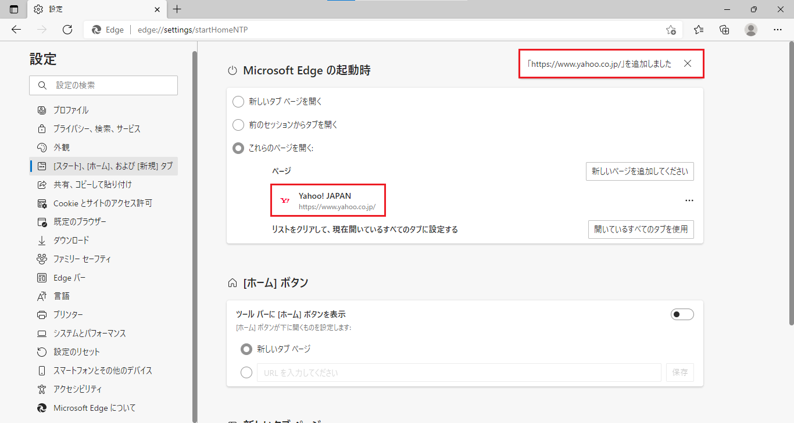Click the back navigation arrow
The image size is (794, 423).
pyautogui.click(x=16, y=30)
